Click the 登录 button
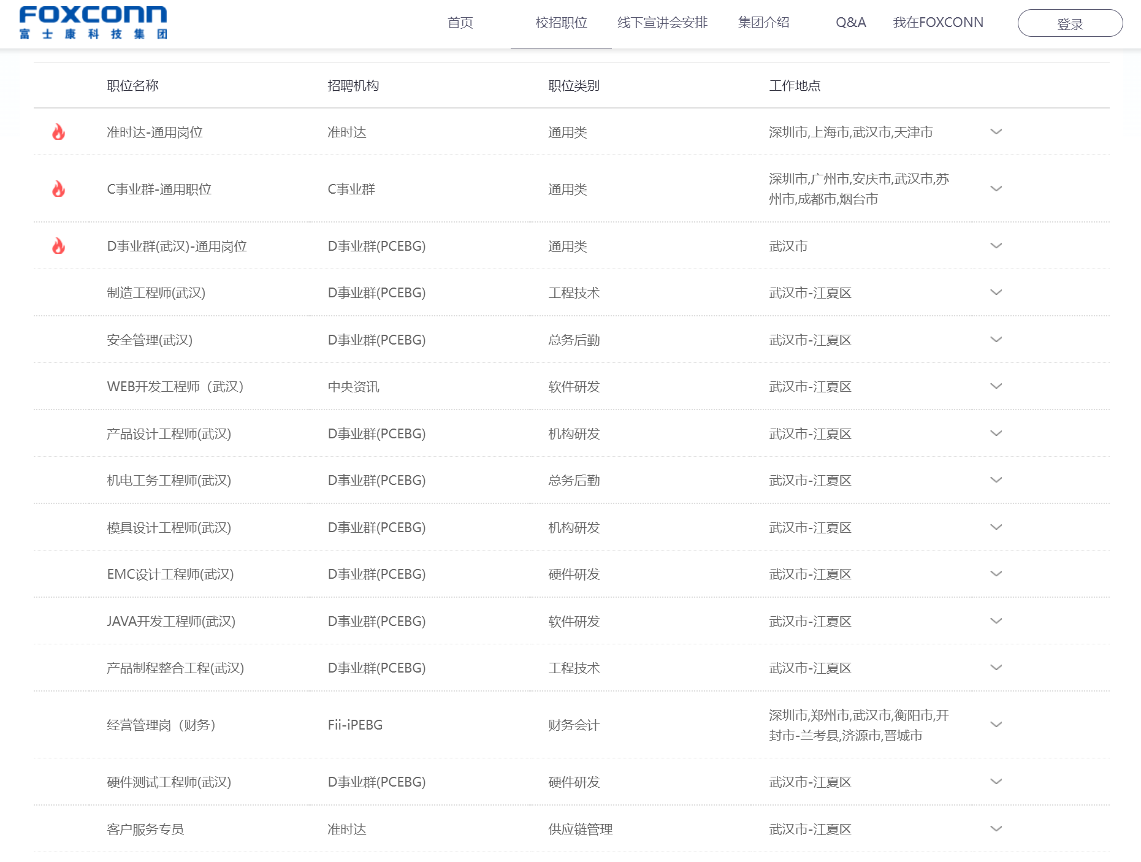Image resolution: width=1141 pixels, height=862 pixels. (x=1070, y=23)
